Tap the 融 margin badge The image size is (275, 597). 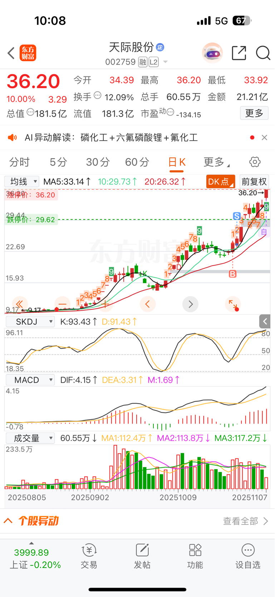[143, 62]
